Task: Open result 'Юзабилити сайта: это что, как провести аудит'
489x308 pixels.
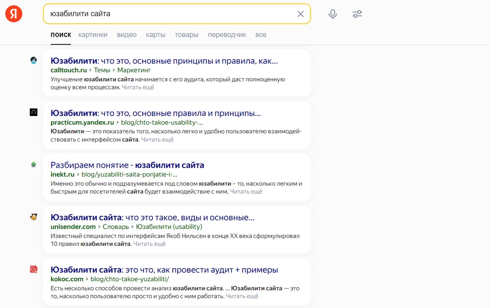Action: (x=164, y=270)
